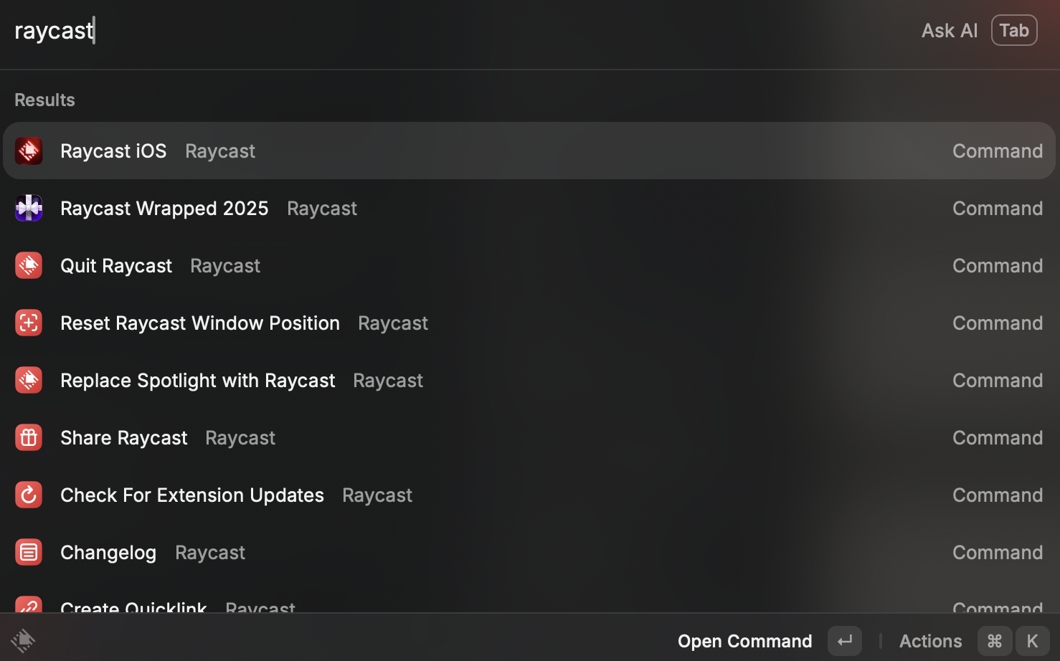Click the Replace Spotlight with Raycast icon
1060x661 pixels.
point(29,381)
